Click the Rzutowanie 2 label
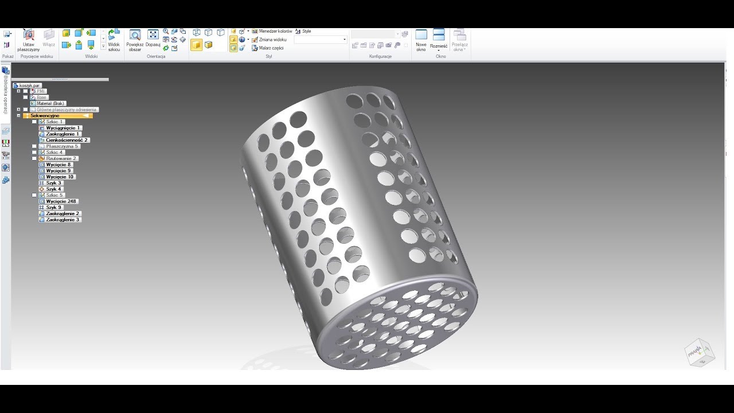Viewport: 734px width, 413px height. [62, 158]
